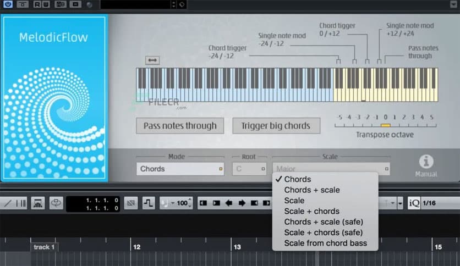Click the velocity 100 stepper arrows
Screen dimensions: 460x266
tap(190, 203)
